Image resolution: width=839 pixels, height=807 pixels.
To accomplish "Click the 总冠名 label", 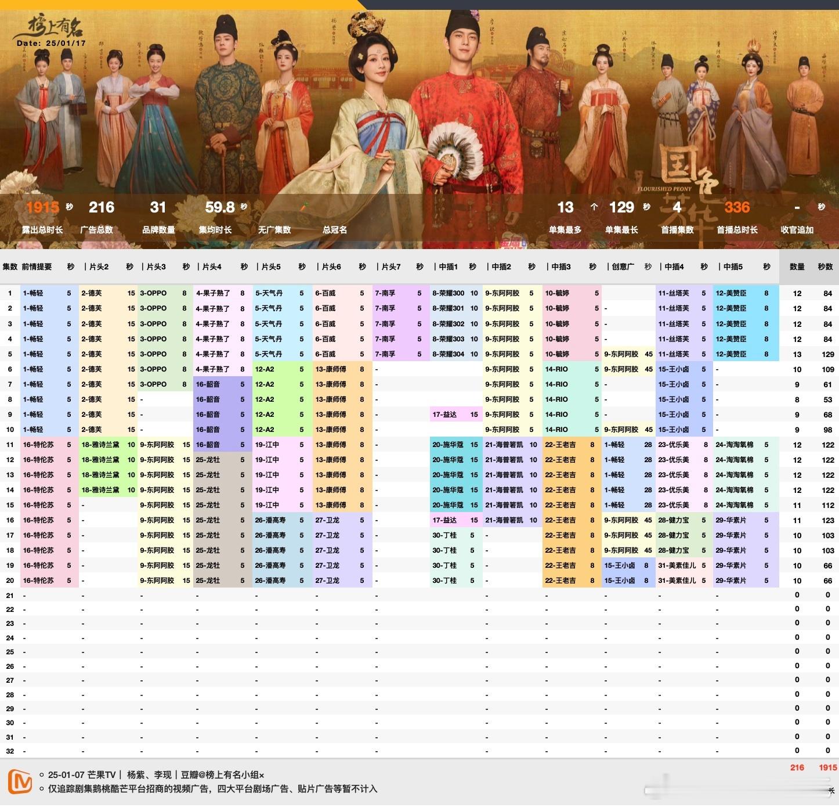I will tap(335, 230).
